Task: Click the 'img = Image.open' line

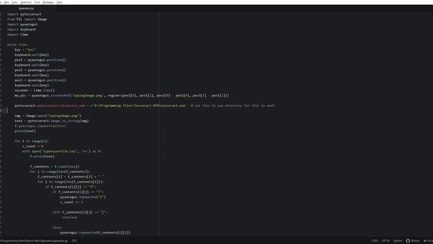Action: point(48,116)
